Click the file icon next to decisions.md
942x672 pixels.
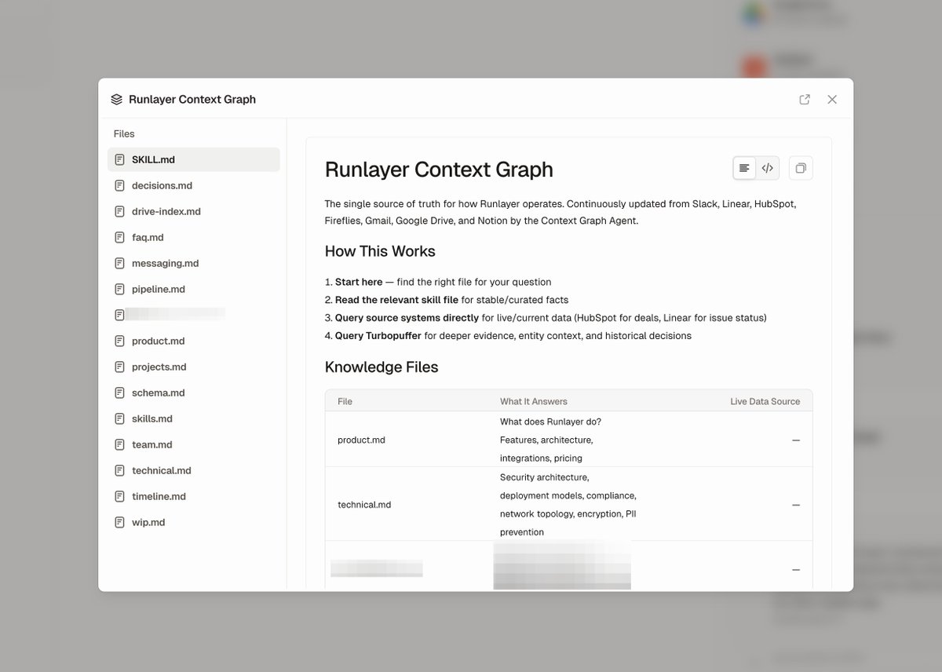tap(119, 185)
